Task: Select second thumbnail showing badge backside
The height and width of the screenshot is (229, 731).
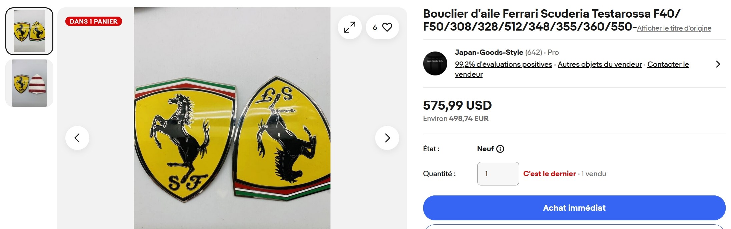Action: click(x=29, y=83)
